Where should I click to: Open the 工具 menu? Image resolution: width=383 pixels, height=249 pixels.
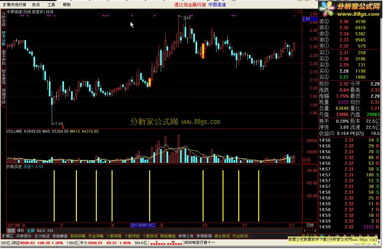tap(51, 4)
